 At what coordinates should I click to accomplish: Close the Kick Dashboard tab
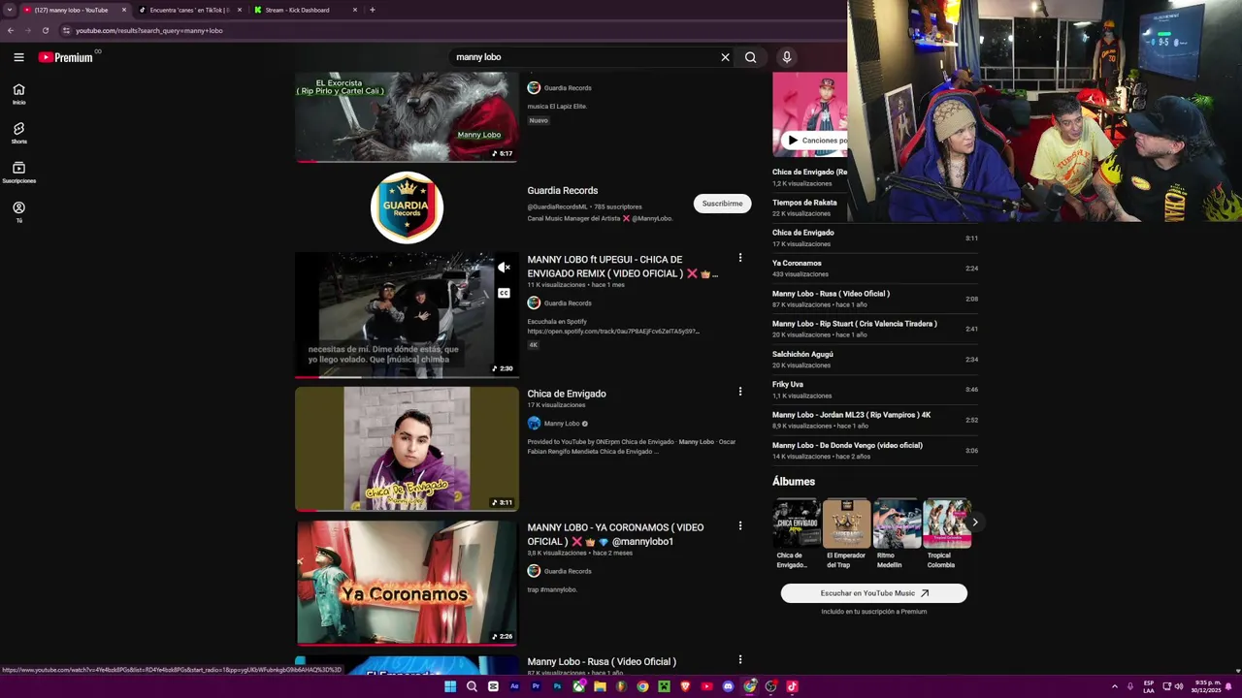click(355, 10)
